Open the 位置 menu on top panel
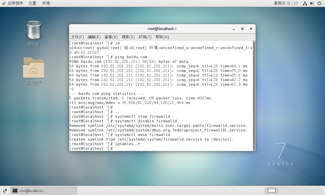This screenshot has height=195, width=325. [32, 3]
